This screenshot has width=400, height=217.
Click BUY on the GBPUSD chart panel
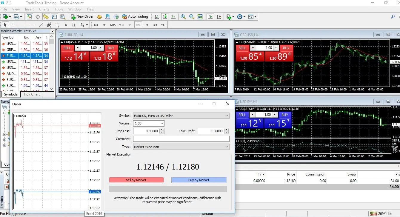[x=286, y=48]
